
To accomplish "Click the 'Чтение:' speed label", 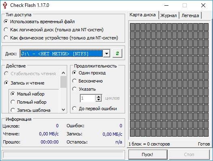I will tap(11, 134).
